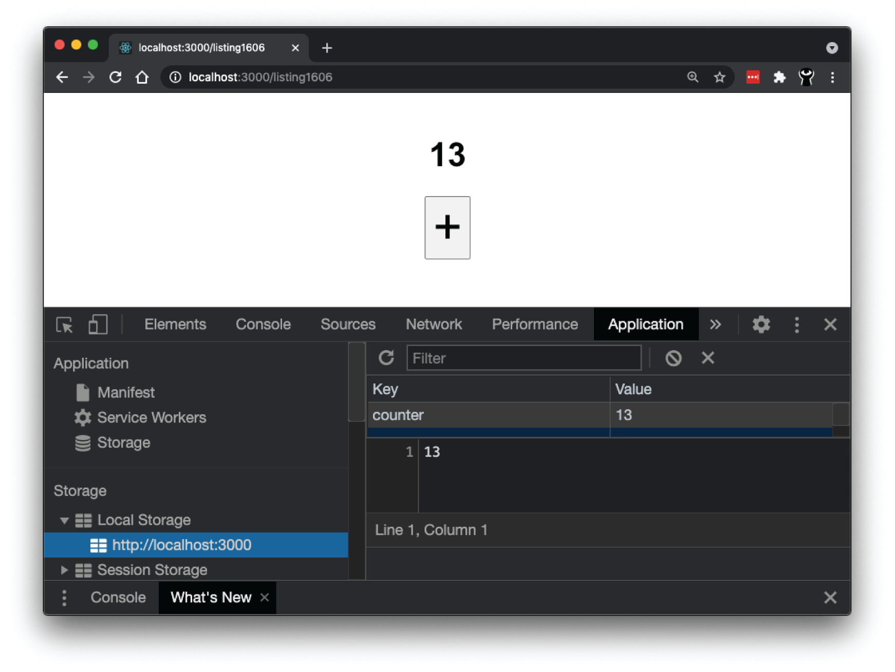This screenshot has height=672, width=895.
Task: Expand the Session Storage section
Action: click(64, 570)
